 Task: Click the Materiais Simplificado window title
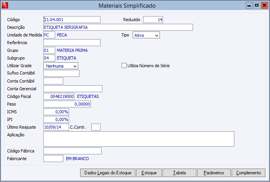[127, 6]
